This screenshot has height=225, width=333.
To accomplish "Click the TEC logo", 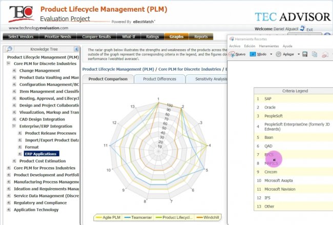I will [x=21, y=14].
